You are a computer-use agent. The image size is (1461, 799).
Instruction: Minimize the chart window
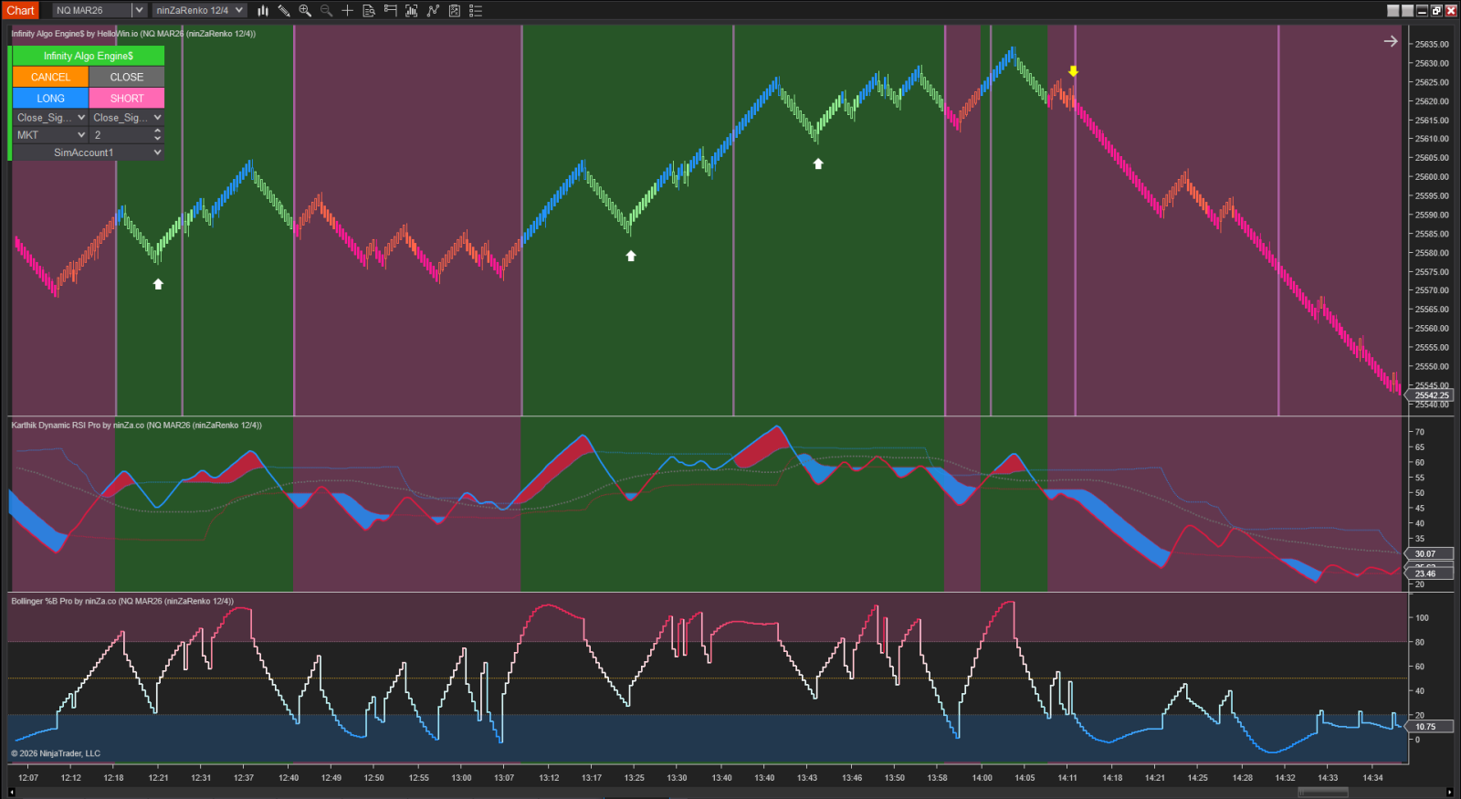(x=1422, y=11)
